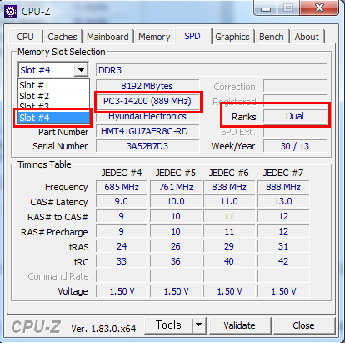Switch to the Memory tab
Image resolution: width=345 pixels, height=343 pixels.
[154, 37]
